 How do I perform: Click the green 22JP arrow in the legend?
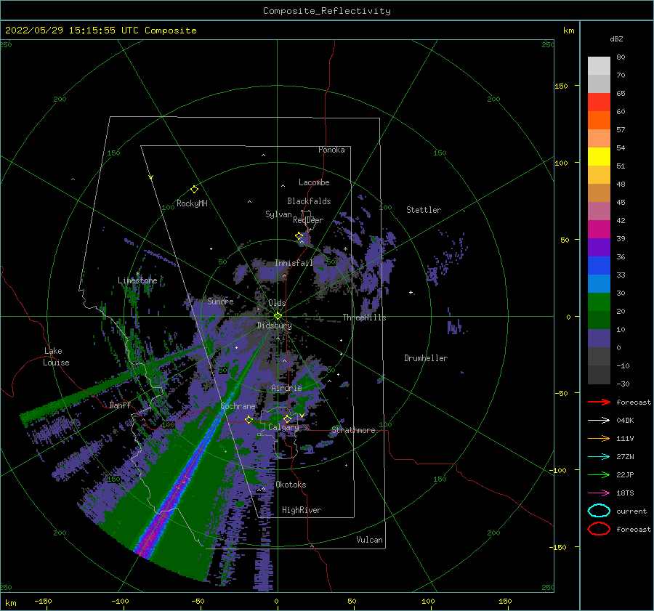pos(599,474)
